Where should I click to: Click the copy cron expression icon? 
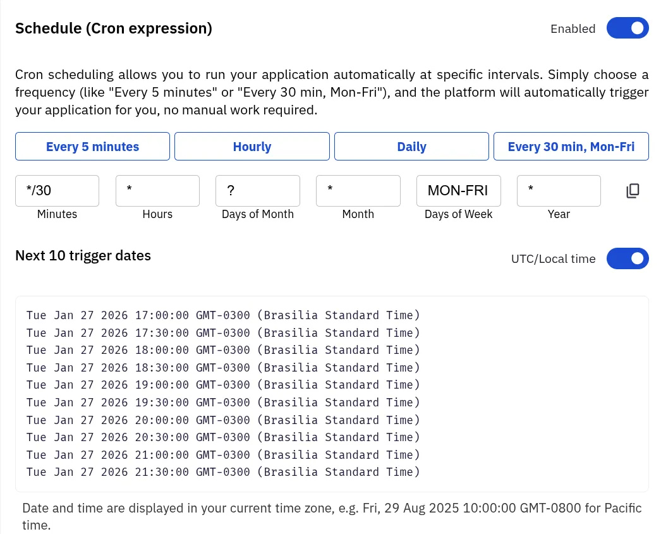[633, 190]
